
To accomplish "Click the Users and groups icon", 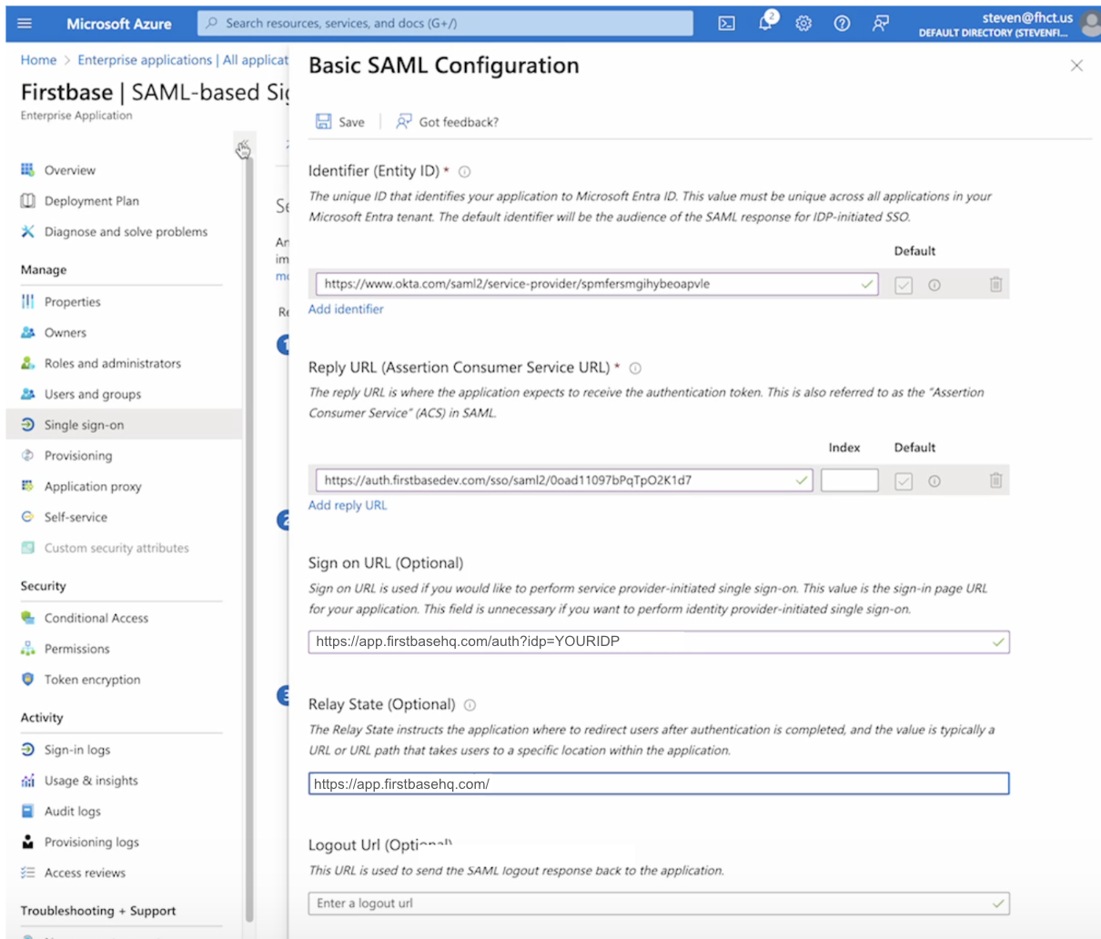I will [x=27, y=394].
